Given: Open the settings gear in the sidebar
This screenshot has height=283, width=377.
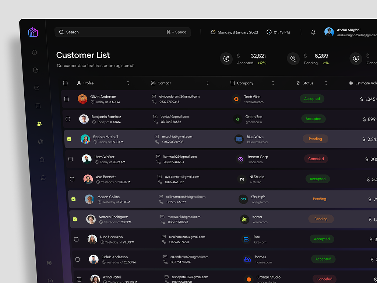Looking at the screenshot, I should click(49, 263).
